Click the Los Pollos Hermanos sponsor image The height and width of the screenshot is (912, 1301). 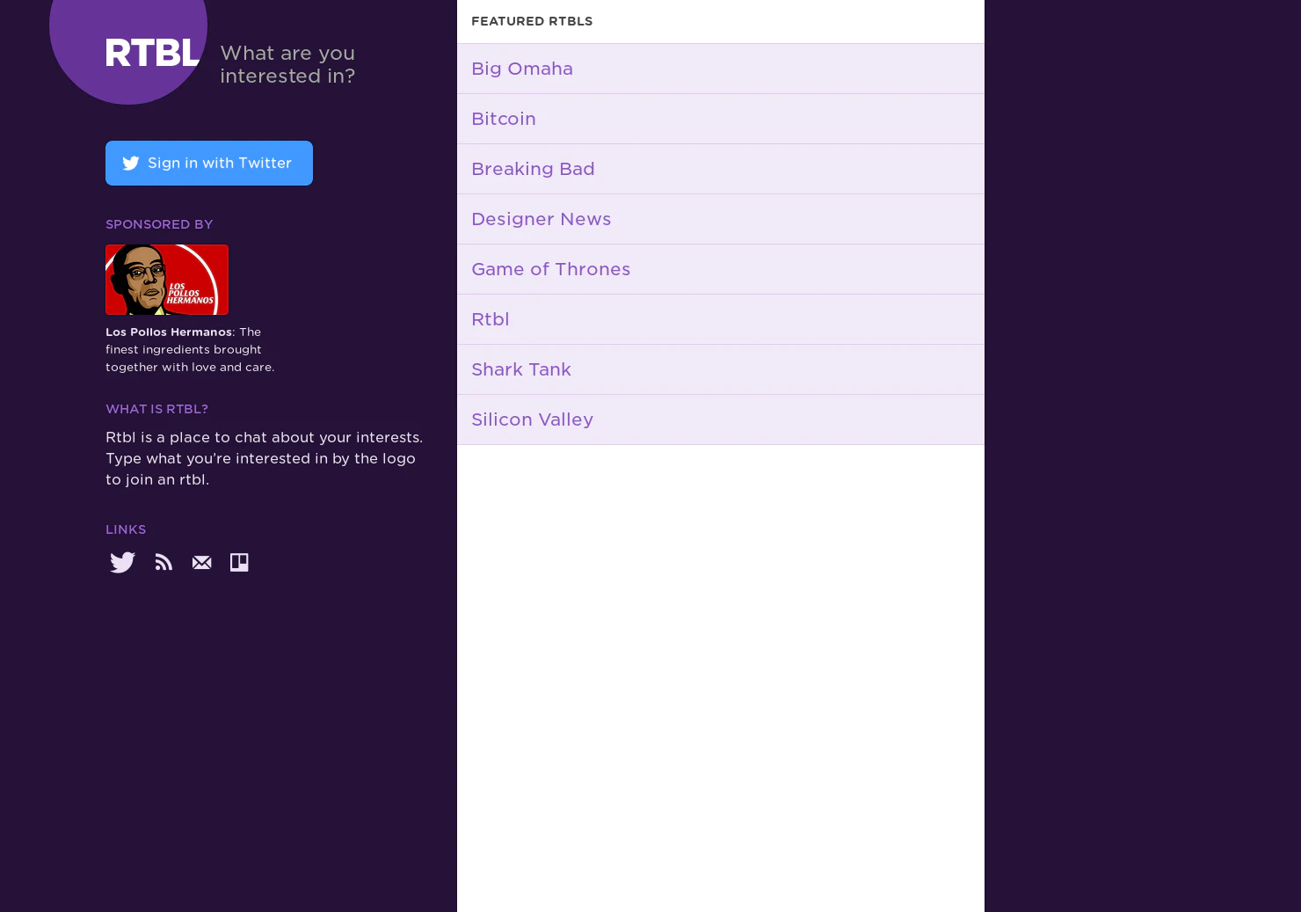coord(167,280)
